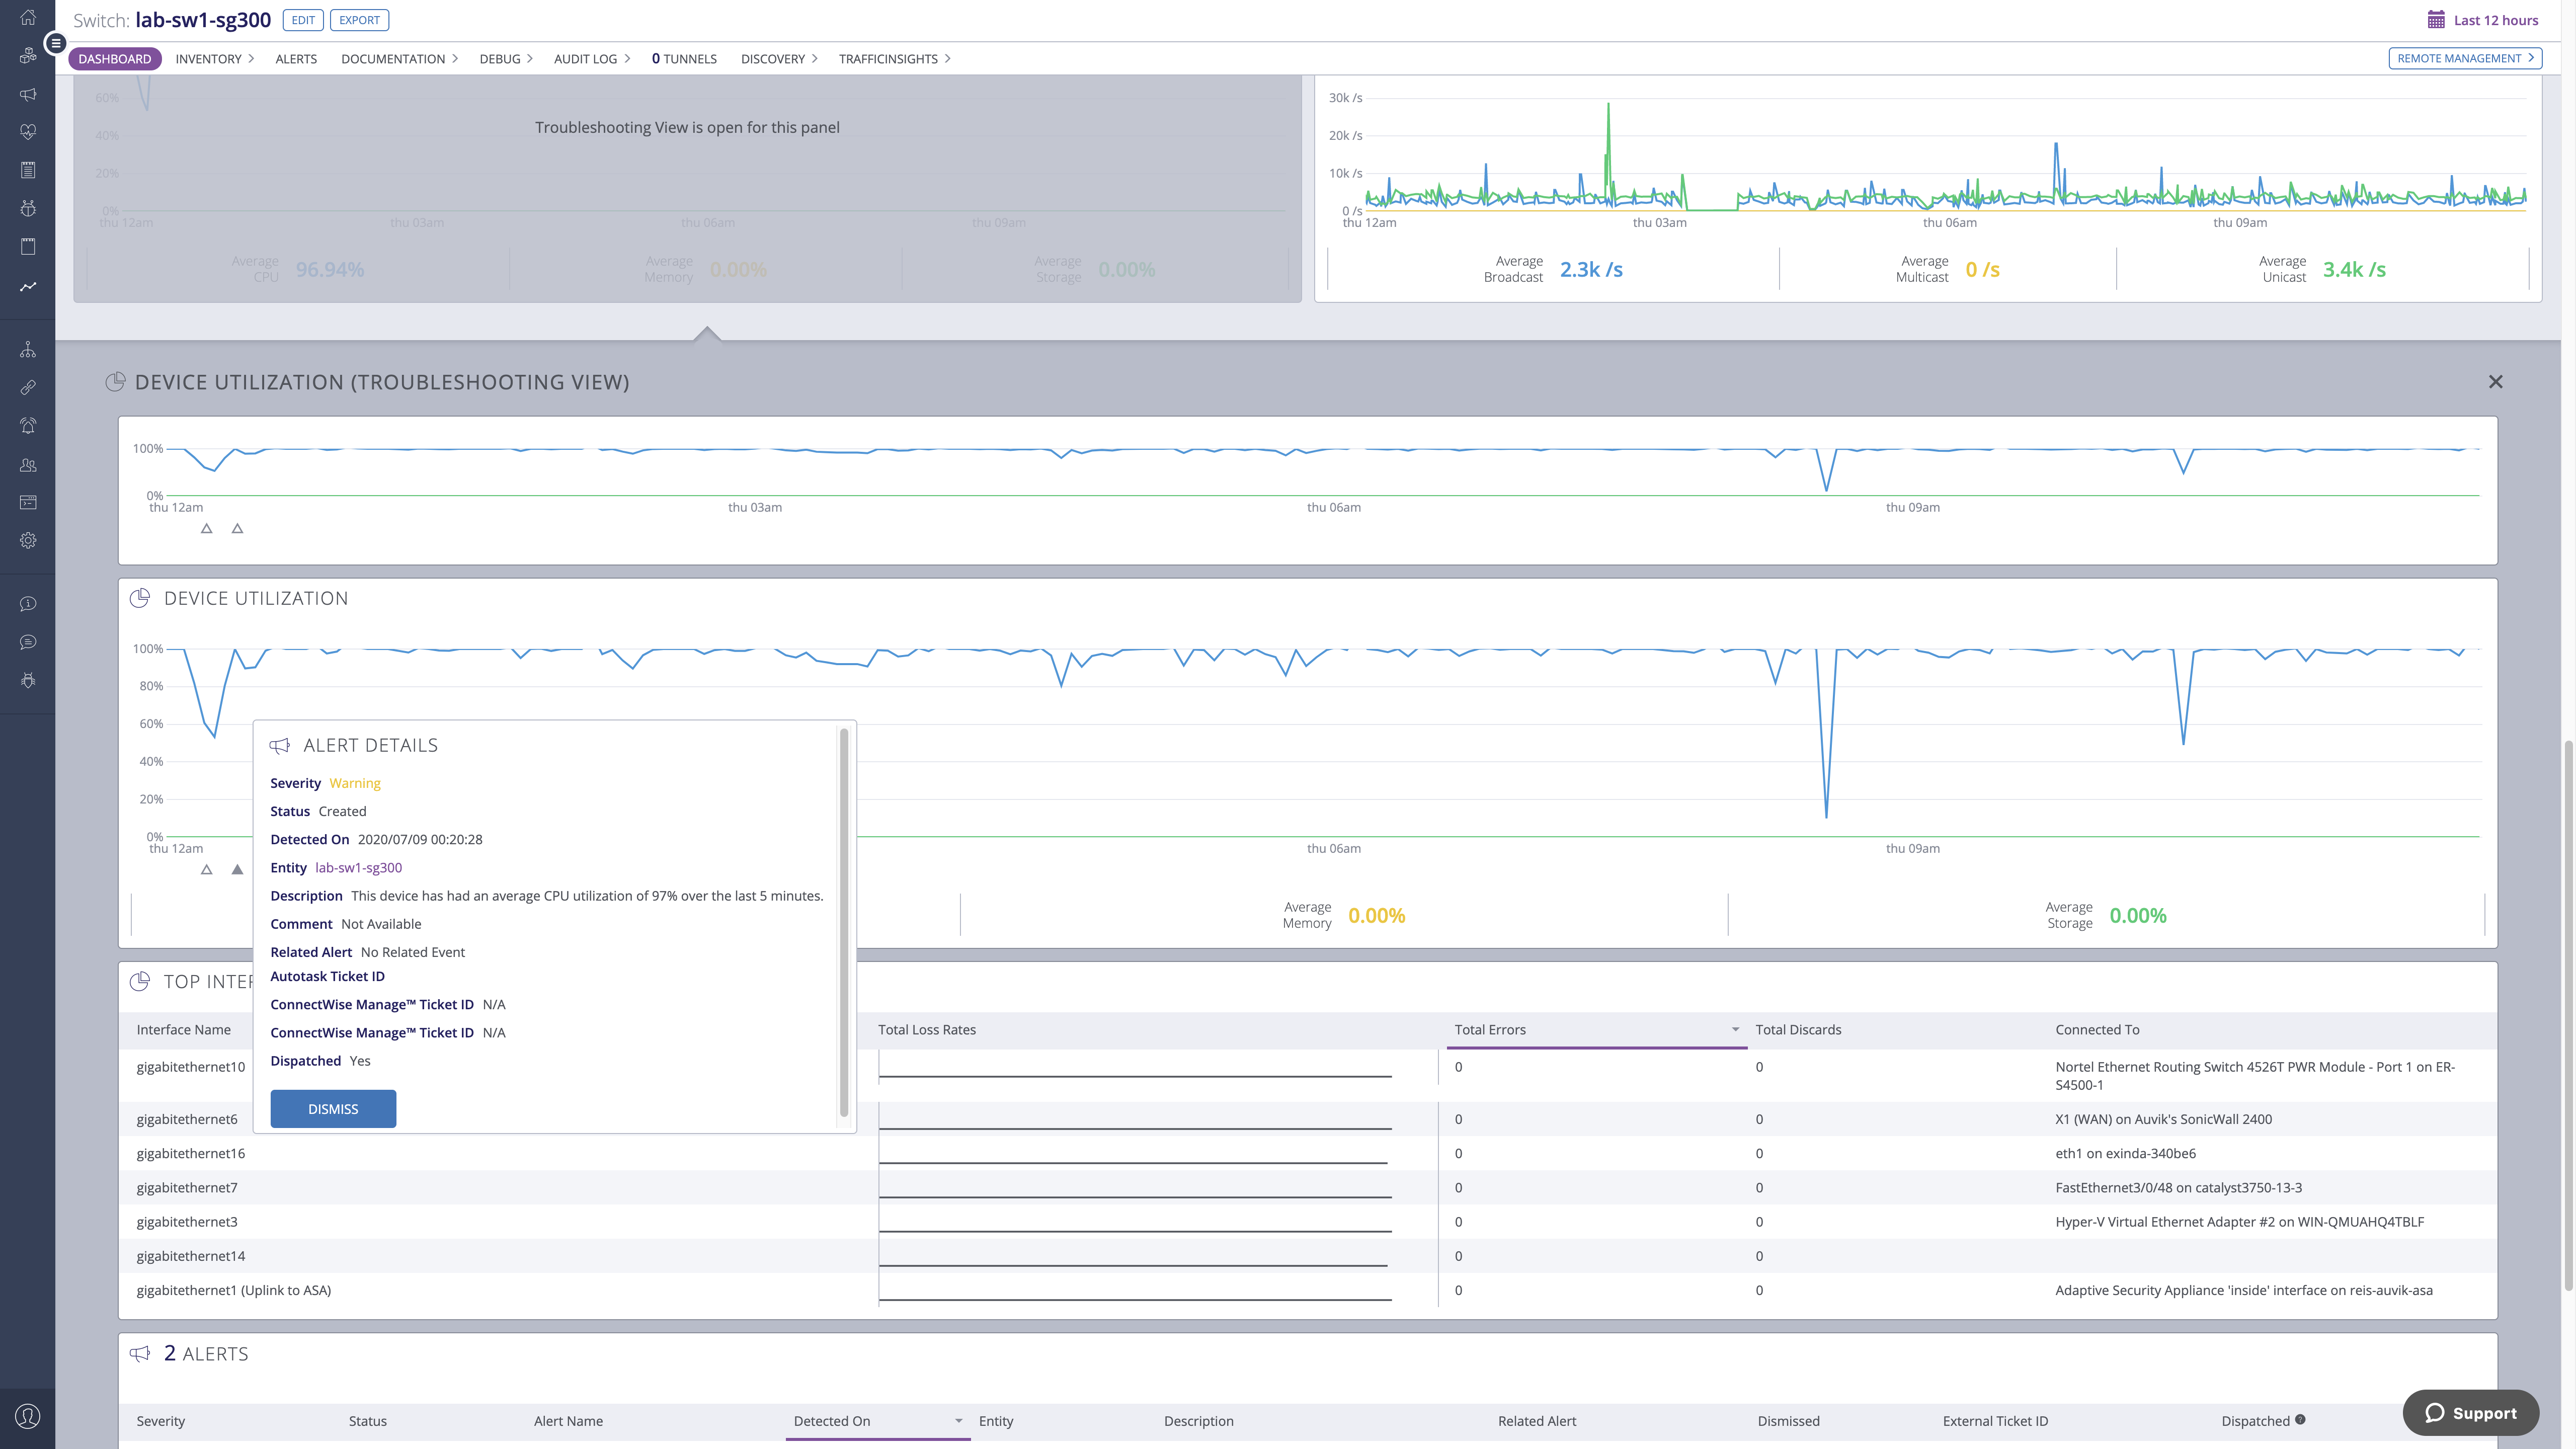Click the network topology sidebar icon

[28, 349]
